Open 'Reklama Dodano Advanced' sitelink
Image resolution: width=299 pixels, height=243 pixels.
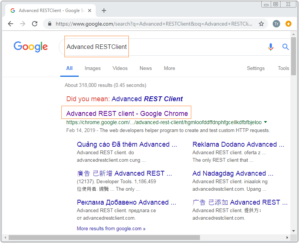point(238,144)
